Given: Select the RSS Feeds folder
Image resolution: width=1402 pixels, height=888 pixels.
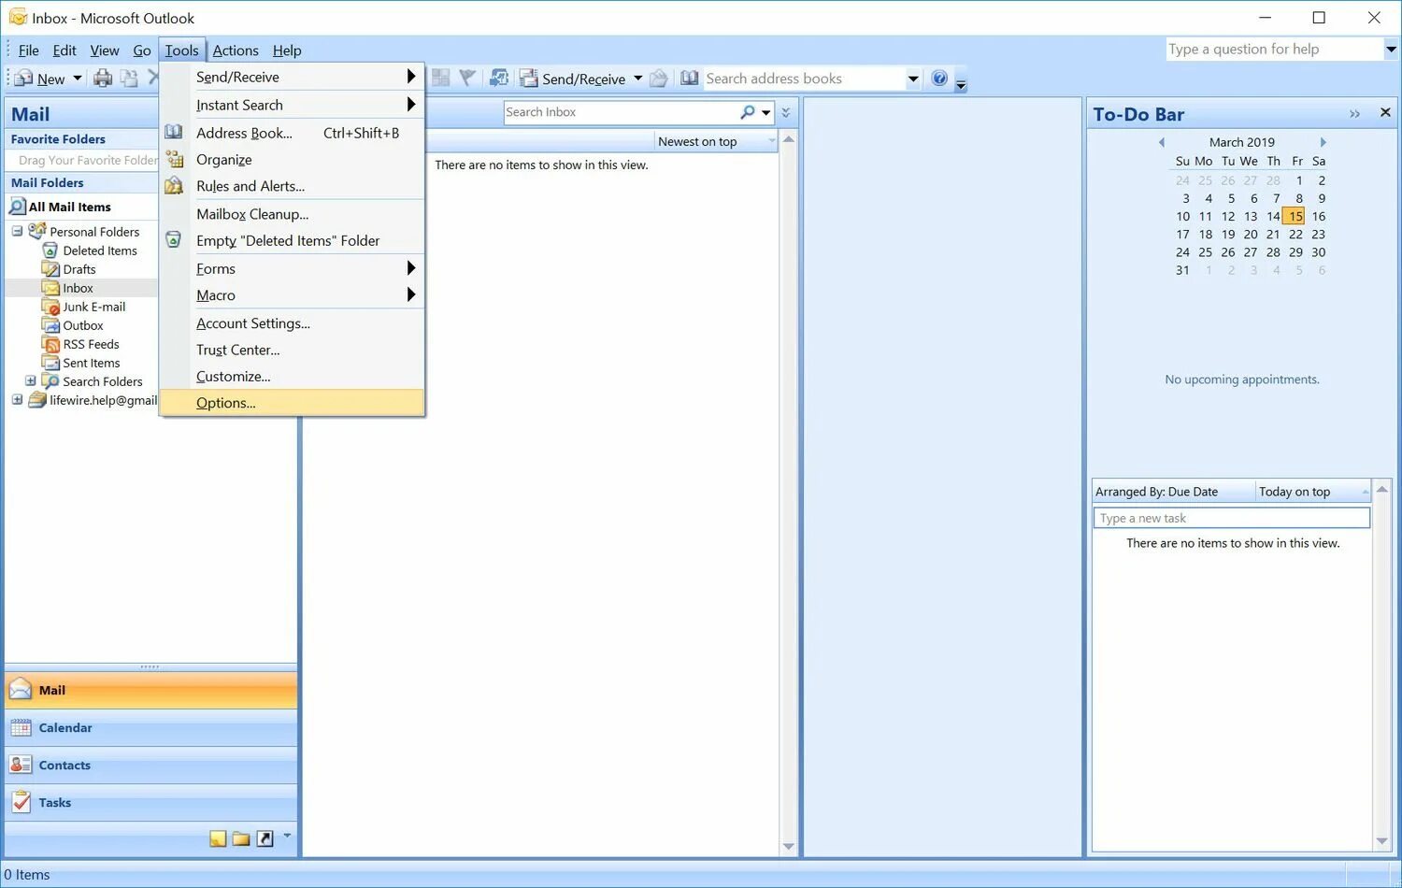Looking at the screenshot, I should pyautogui.click(x=91, y=344).
